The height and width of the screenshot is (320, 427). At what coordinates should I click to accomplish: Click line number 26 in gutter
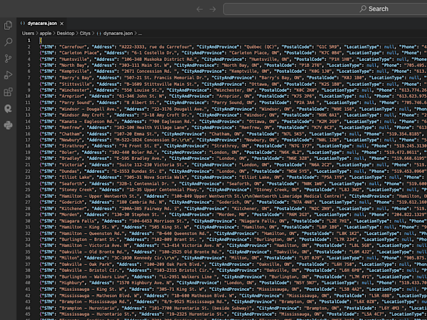(x=28, y=196)
